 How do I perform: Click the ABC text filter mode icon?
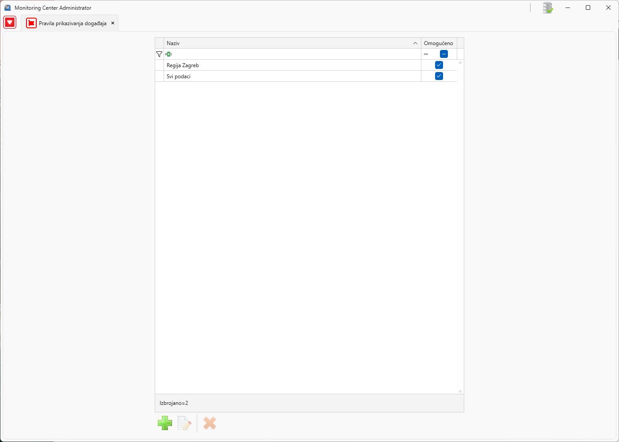click(169, 54)
